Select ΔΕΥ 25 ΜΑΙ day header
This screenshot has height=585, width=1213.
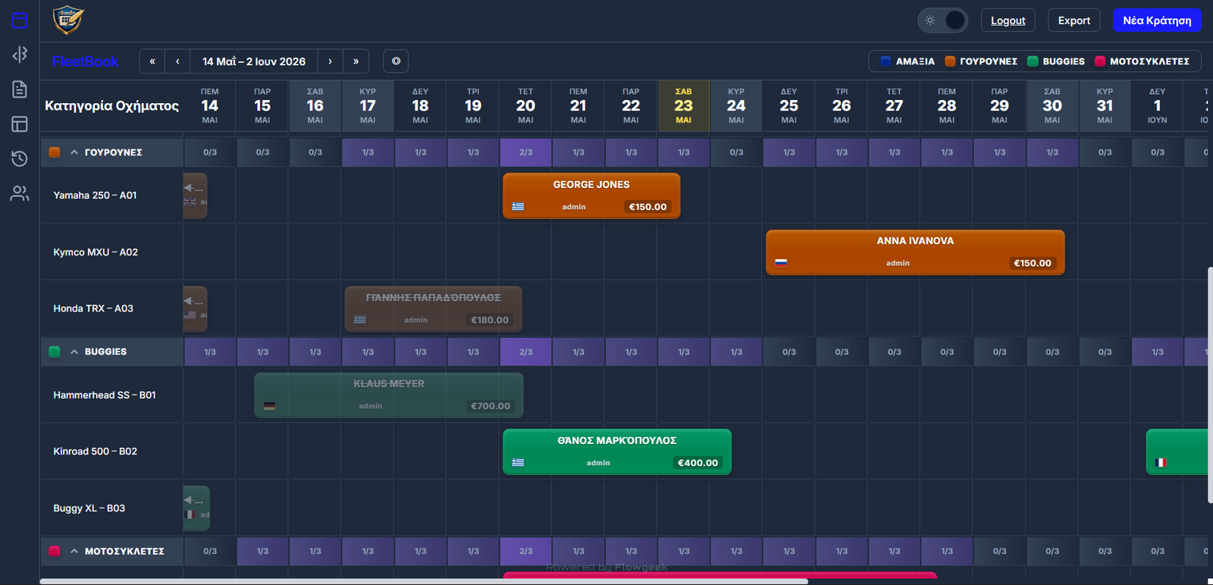pyautogui.click(x=788, y=105)
